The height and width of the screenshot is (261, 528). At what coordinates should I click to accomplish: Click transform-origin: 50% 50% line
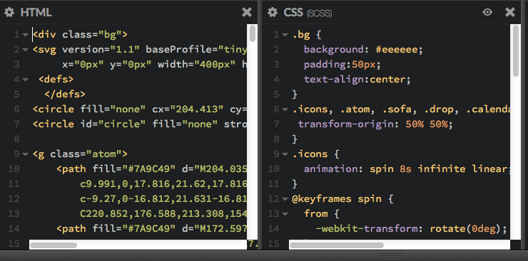pyautogui.click(x=375, y=124)
